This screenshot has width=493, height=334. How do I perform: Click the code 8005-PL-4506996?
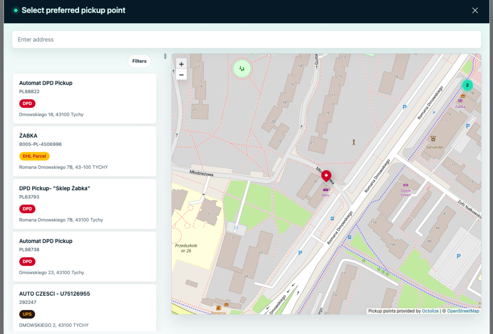tap(40, 144)
